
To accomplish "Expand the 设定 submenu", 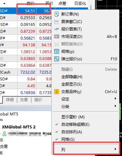I will 85,99.
